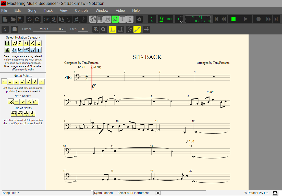Pick the quarter note from Notes Palette
The image size is (282, 196).
pyautogui.click(x=16, y=82)
